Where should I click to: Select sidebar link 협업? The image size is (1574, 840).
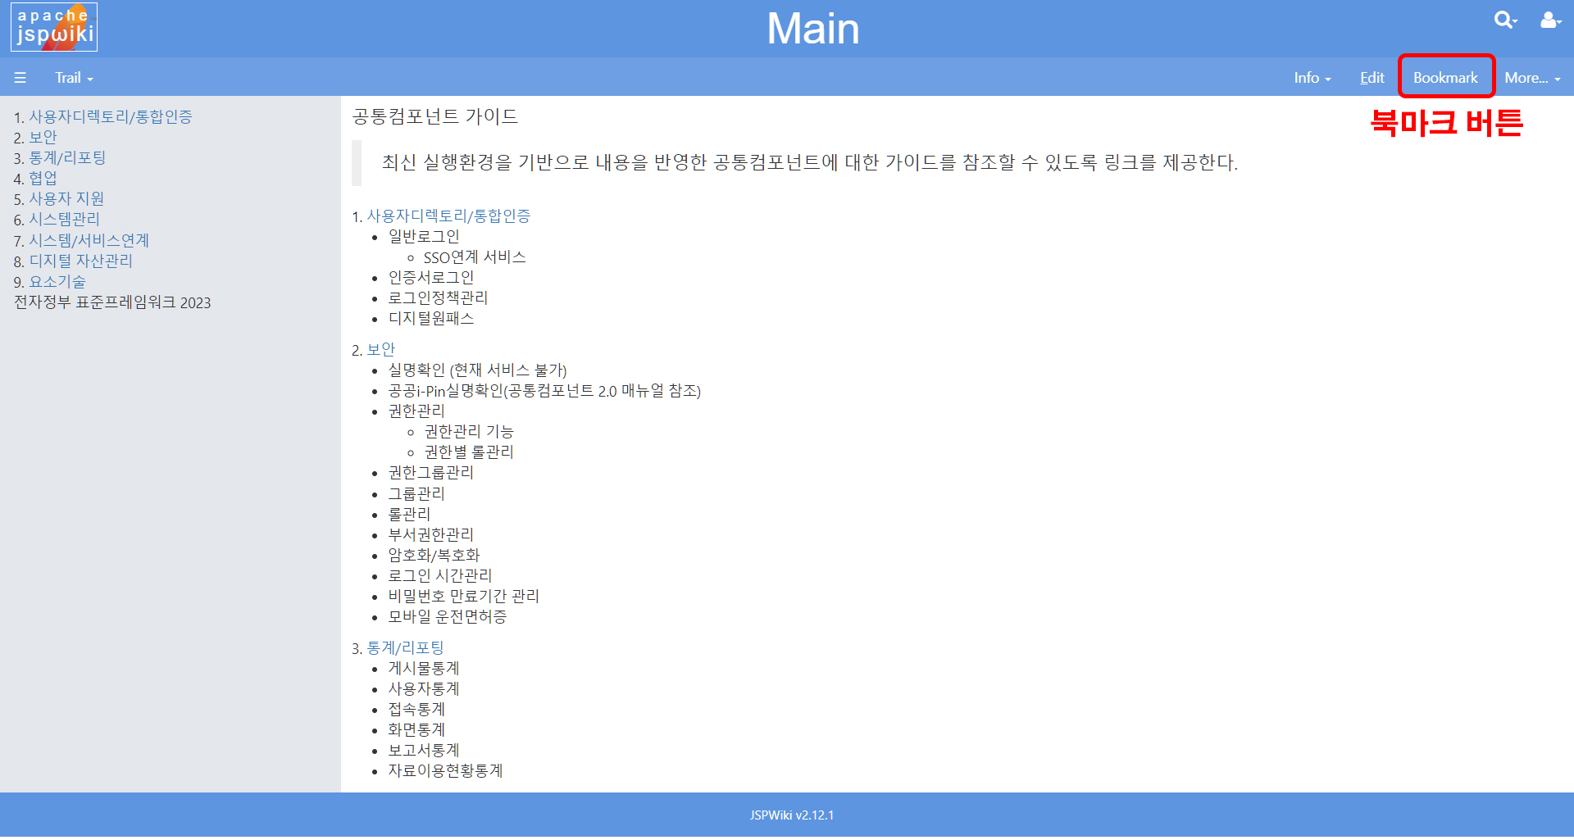[x=43, y=178]
